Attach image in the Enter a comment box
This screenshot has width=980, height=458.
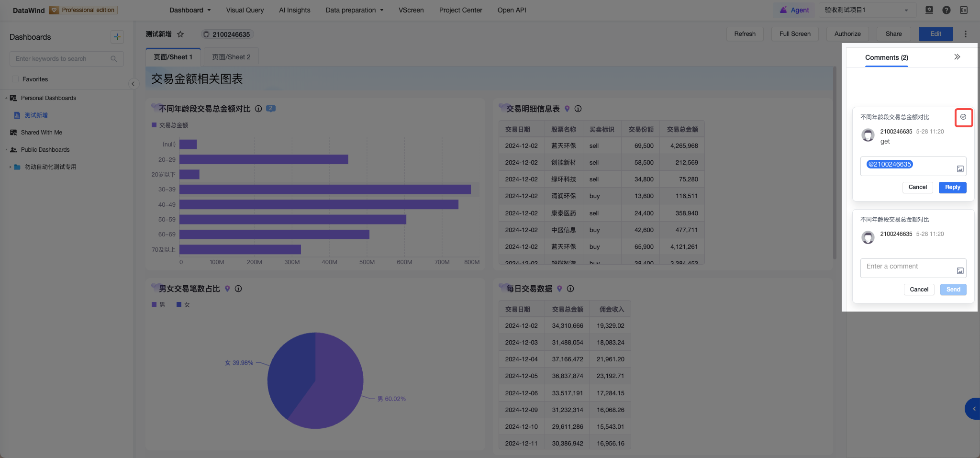(x=960, y=271)
